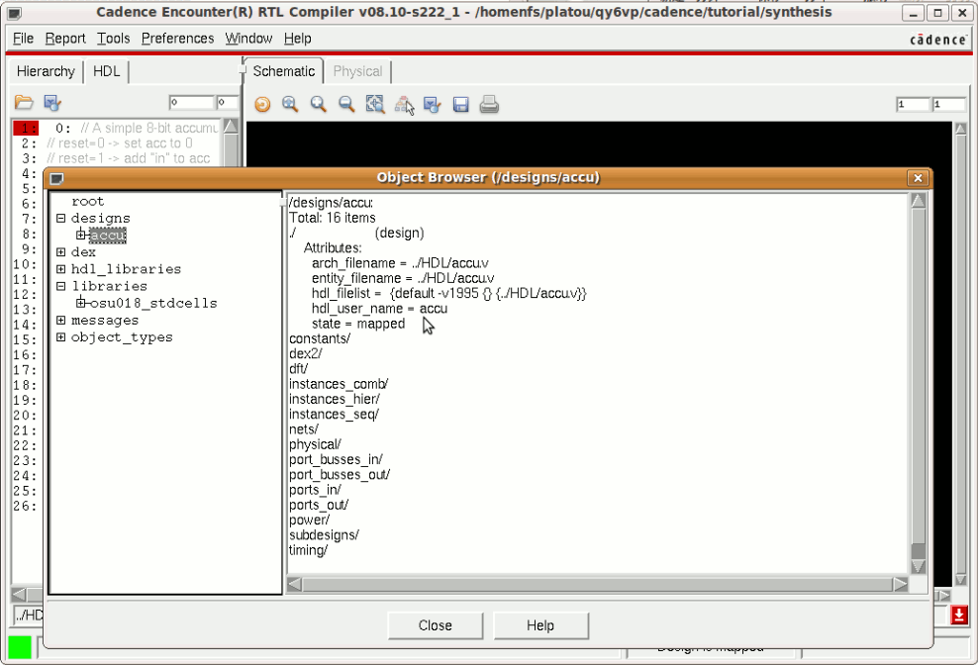Select the Schematic tab
The width and height of the screenshot is (978, 665).
coord(284,71)
